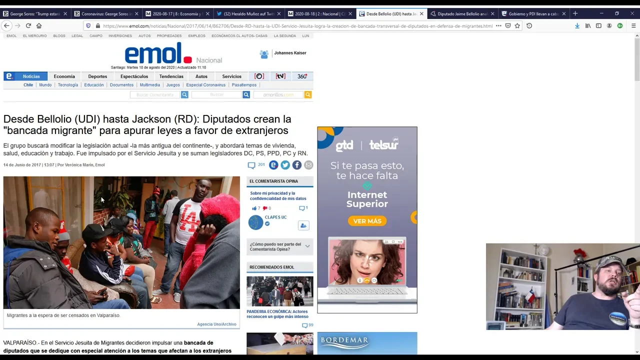640x360 pixels.
Task: Open Firefox downloads arrow icon
Action: coord(577,26)
